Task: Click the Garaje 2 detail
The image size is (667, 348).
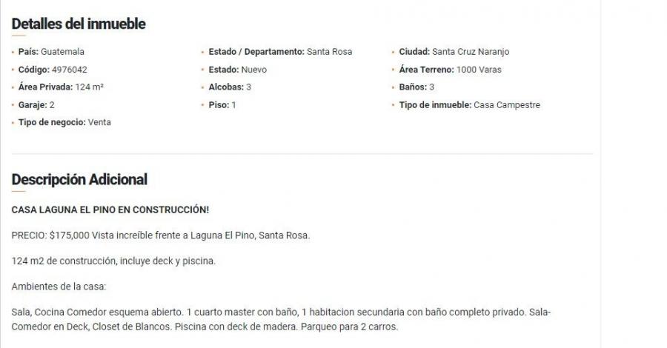Action: 36,105
